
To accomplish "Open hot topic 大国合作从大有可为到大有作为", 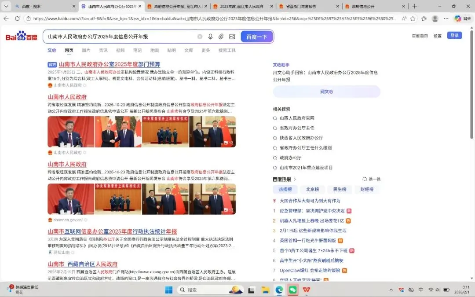I will click(310, 201).
